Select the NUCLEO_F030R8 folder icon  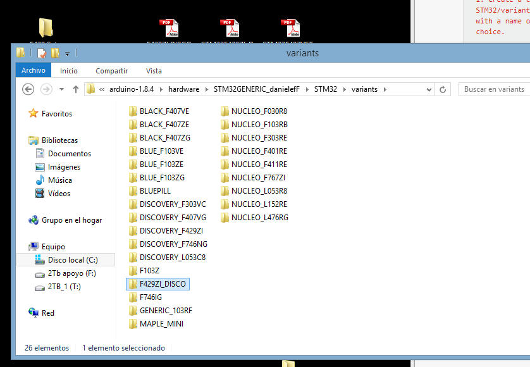pos(225,111)
